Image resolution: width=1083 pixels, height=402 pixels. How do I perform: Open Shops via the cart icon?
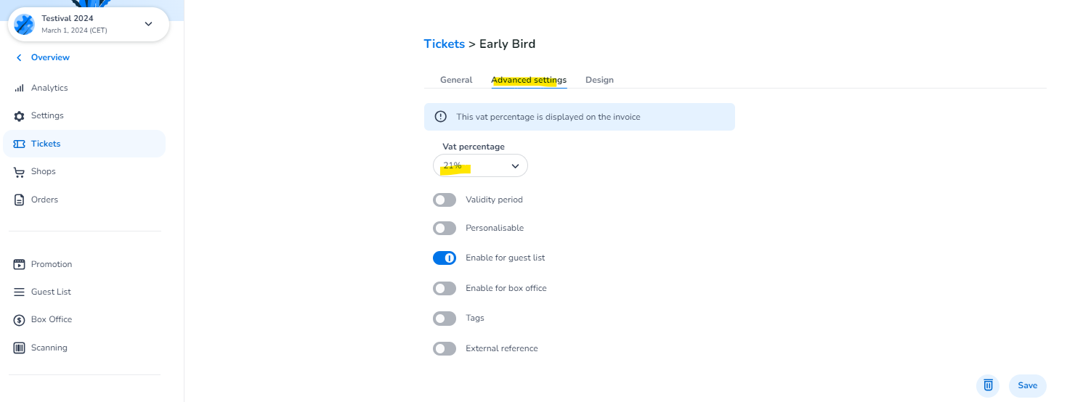tap(19, 172)
